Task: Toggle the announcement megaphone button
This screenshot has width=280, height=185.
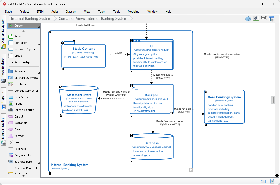Action: coord(256,18)
